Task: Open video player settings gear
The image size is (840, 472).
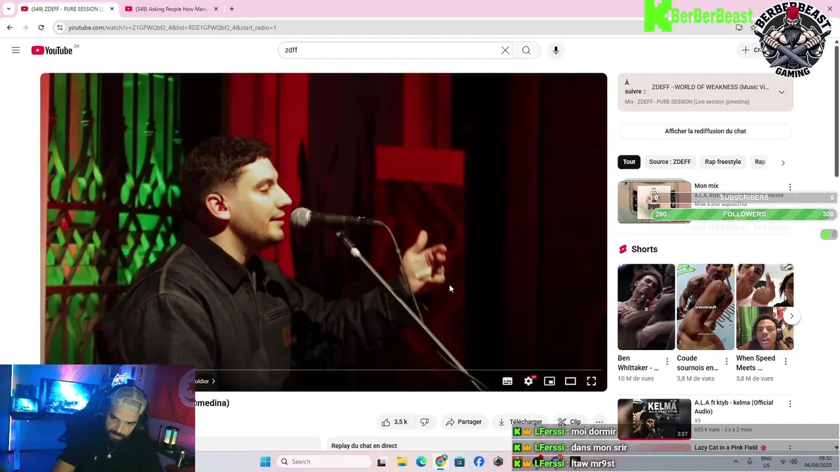Action: 529,381
